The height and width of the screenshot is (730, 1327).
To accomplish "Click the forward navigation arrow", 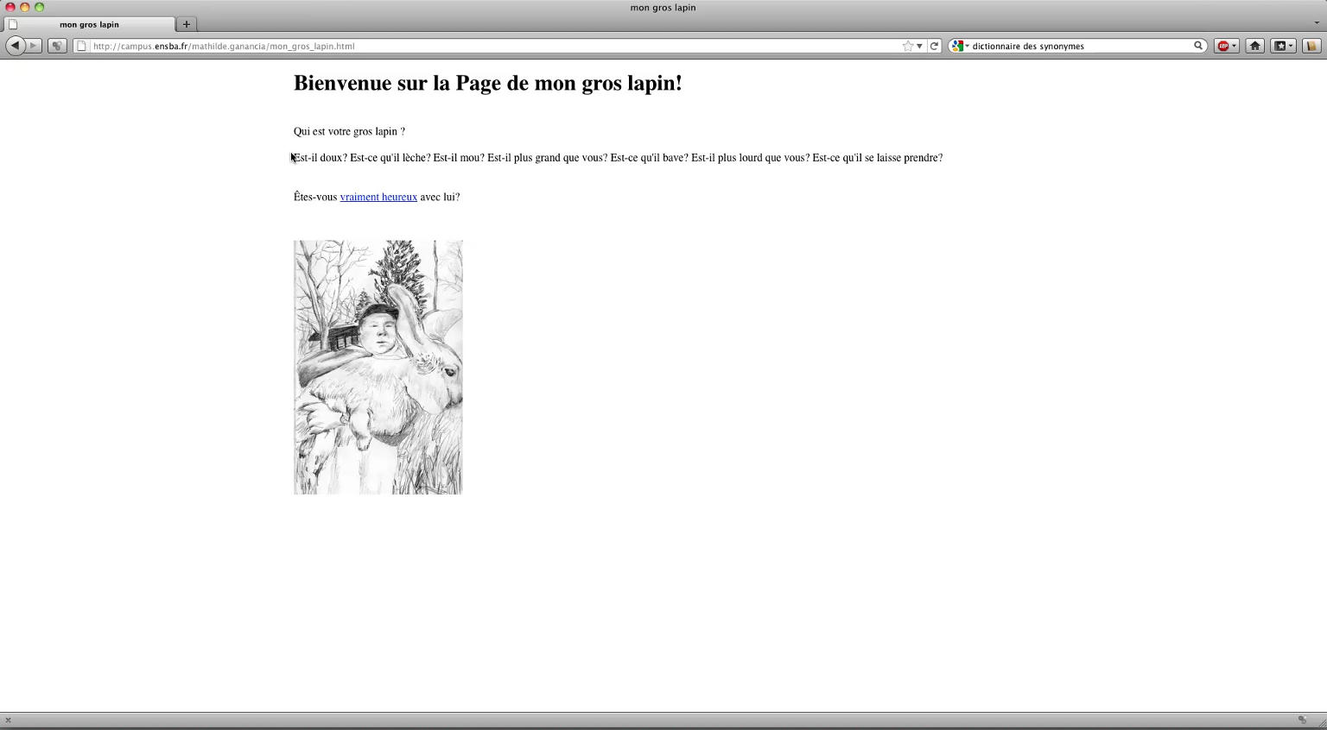I will (34, 46).
